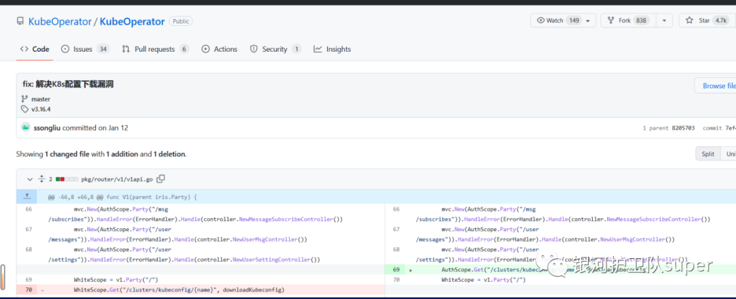736x299 pixels.
Task: Click the tag icon beside v3.16.4
Action: click(25, 109)
